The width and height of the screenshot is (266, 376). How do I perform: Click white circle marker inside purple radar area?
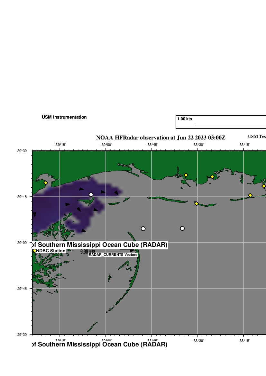(x=91, y=194)
